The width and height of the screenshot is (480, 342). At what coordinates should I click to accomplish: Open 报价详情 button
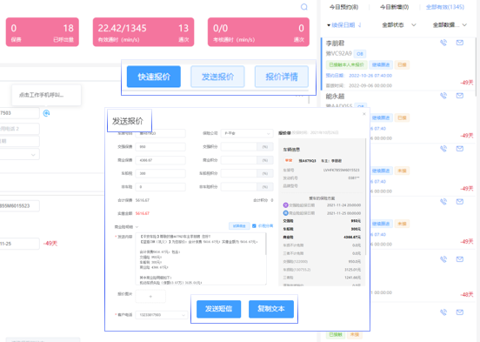click(282, 77)
